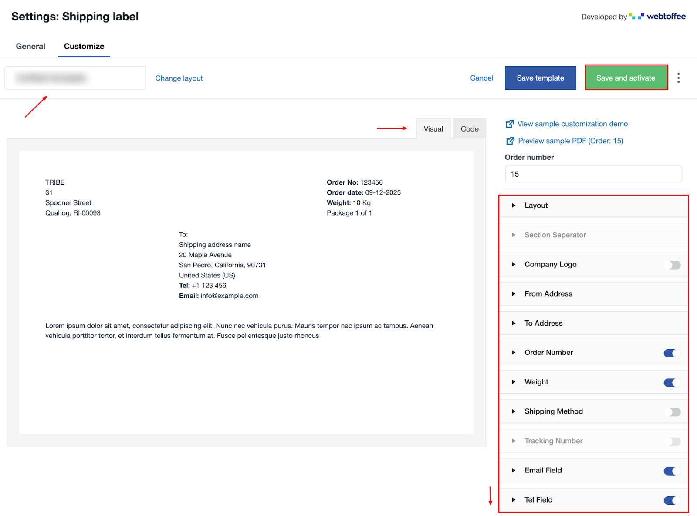Switch to the Code editor tab
Screen dimensions: 697x516
pyautogui.click(x=469, y=129)
